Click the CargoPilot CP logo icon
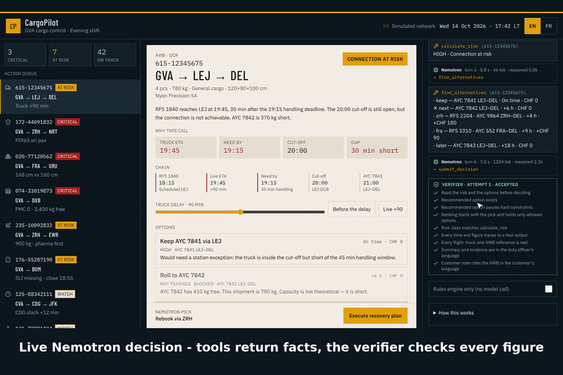The width and height of the screenshot is (563, 375). pyautogui.click(x=13, y=27)
